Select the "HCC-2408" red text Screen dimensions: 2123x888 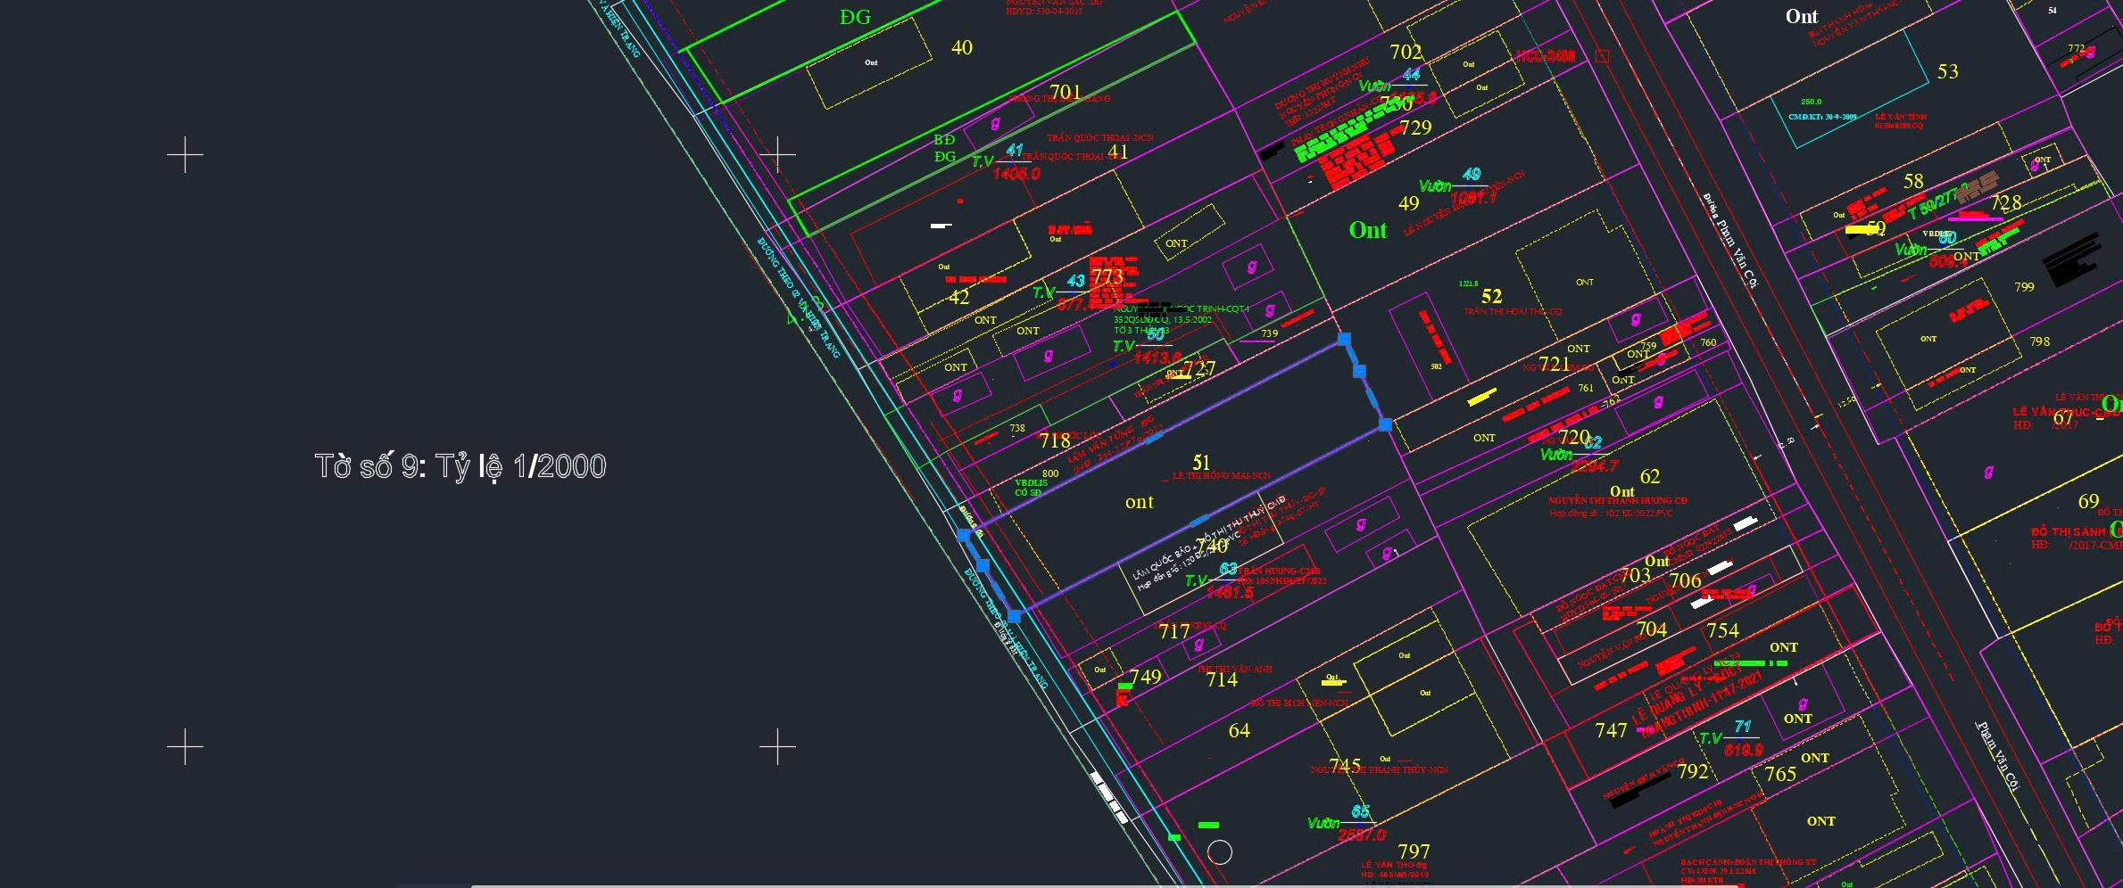pyautogui.click(x=1547, y=56)
